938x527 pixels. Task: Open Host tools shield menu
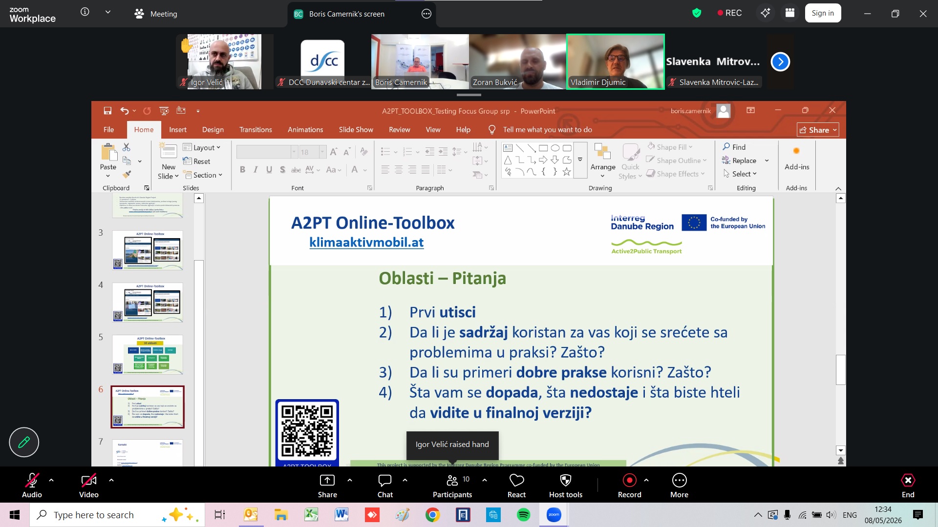(566, 486)
